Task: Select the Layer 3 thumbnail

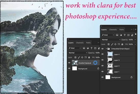Action: tap(110, 60)
